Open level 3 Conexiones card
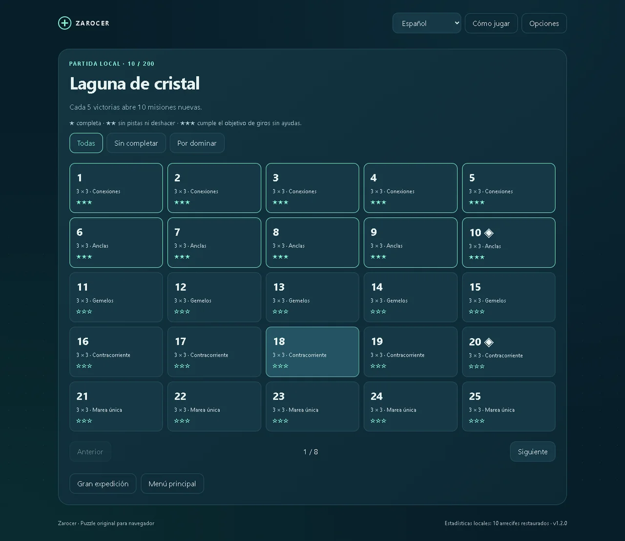625x541 pixels. (312, 188)
